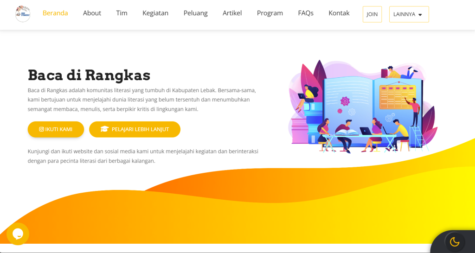This screenshot has width=475, height=253.
Task: Click the Instagram icon on Ikuti Kami
Action: 41,129
